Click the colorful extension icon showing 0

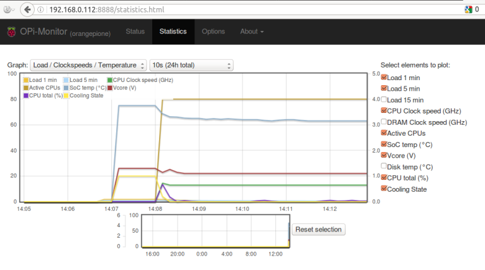click(x=469, y=9)
